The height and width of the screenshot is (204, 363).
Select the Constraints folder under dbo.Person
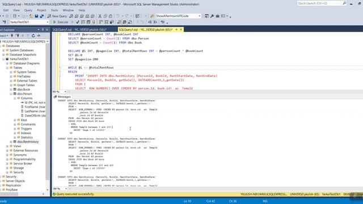pos(28,125)
